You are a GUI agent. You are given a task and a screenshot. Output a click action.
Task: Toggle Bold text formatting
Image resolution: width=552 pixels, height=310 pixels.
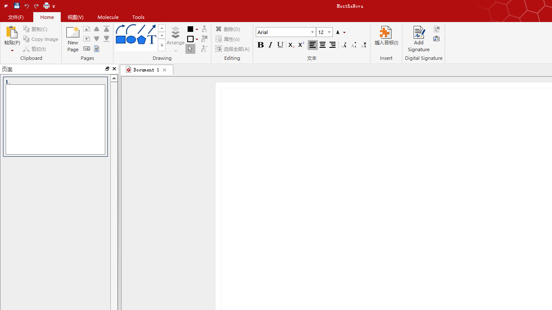coord(260,45)
